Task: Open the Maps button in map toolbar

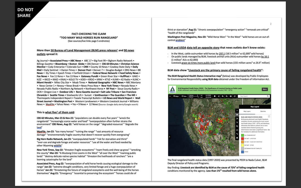Action: 176,96
